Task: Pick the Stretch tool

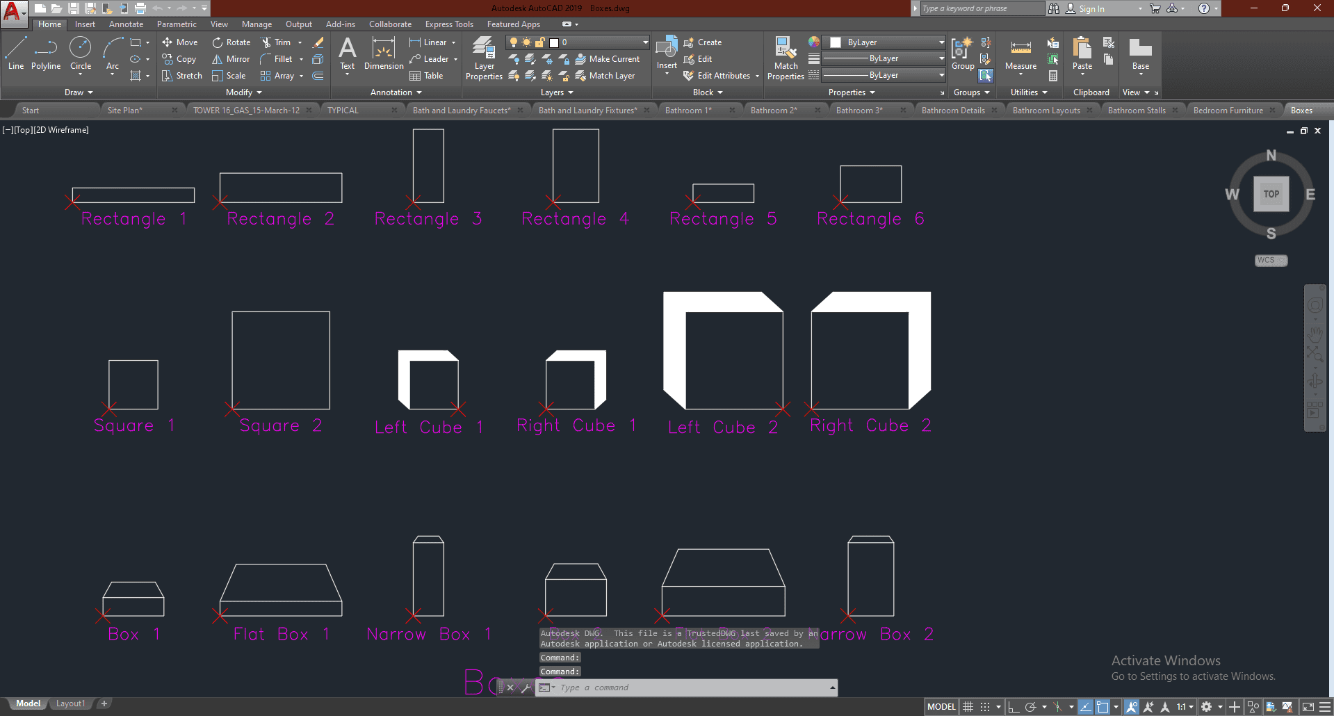Action: click(182, 76)
